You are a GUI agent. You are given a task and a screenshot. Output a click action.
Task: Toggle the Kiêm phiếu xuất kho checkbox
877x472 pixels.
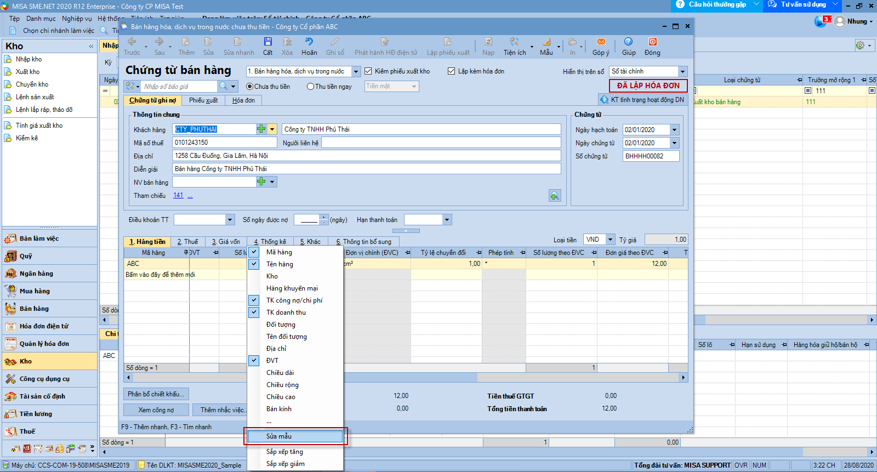[368, 71]
